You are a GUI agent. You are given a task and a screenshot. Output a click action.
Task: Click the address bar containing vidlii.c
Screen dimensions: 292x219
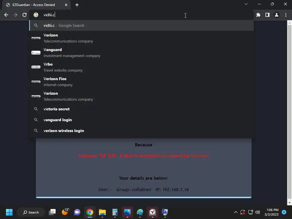tap(141, 15)
